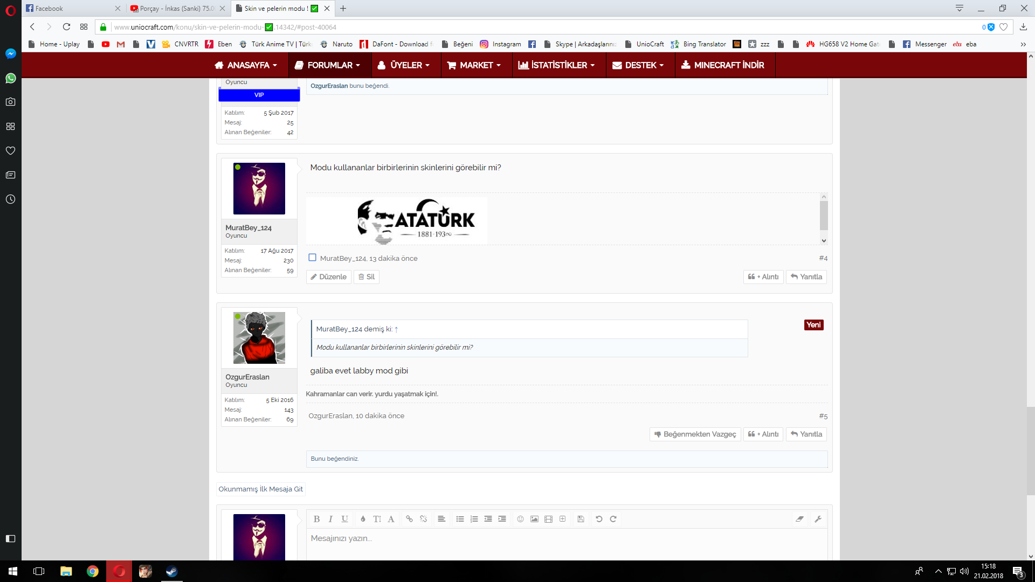Click in the Mesajınızı yazın message field
1035x582 pixels.
(567, 544)
